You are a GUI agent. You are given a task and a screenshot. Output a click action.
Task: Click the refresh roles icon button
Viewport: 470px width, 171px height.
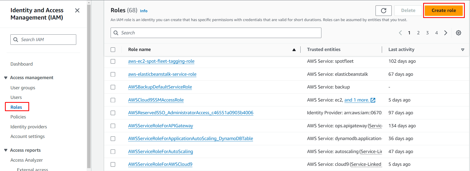pyautogui.click(x=383, y=11)
